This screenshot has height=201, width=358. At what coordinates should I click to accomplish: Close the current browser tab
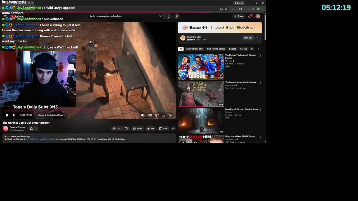tap(32, 3)
